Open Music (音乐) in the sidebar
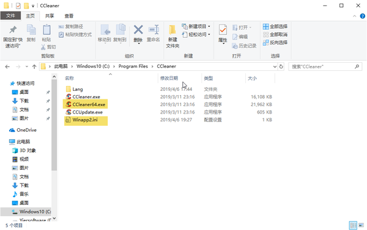 point(20,194)
